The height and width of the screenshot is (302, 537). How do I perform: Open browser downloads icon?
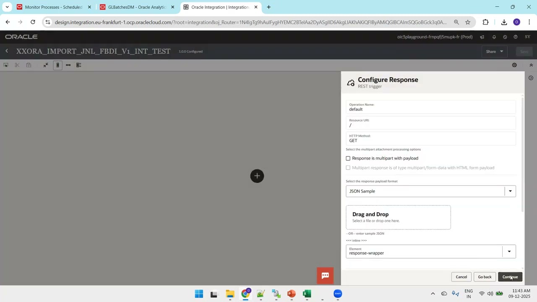click(x=504, y=22)
